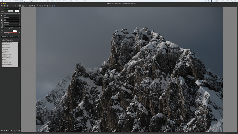
Task: Open the 表示 menu
Action: pos(59,1)
